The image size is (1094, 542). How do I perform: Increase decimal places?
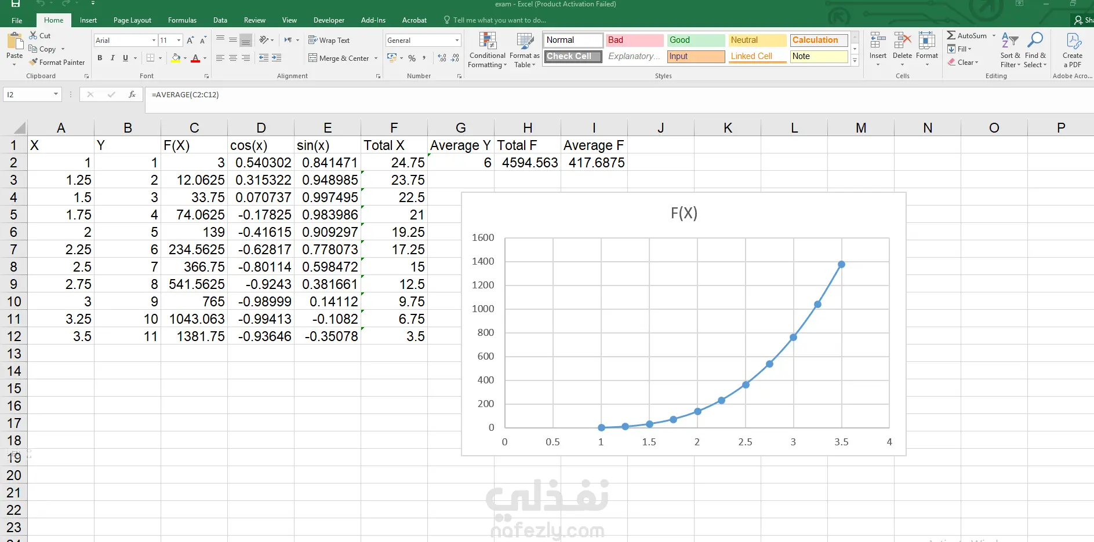[442, 58]
